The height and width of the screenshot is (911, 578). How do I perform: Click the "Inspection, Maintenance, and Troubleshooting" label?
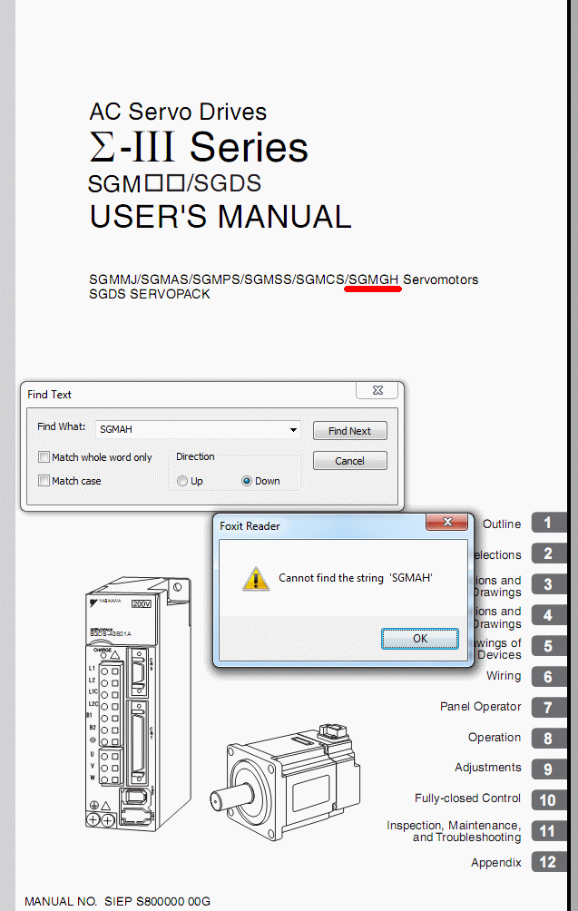tap(455, 831)
